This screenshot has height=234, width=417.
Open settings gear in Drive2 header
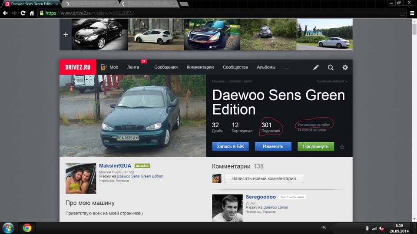(x=345, y=68)
